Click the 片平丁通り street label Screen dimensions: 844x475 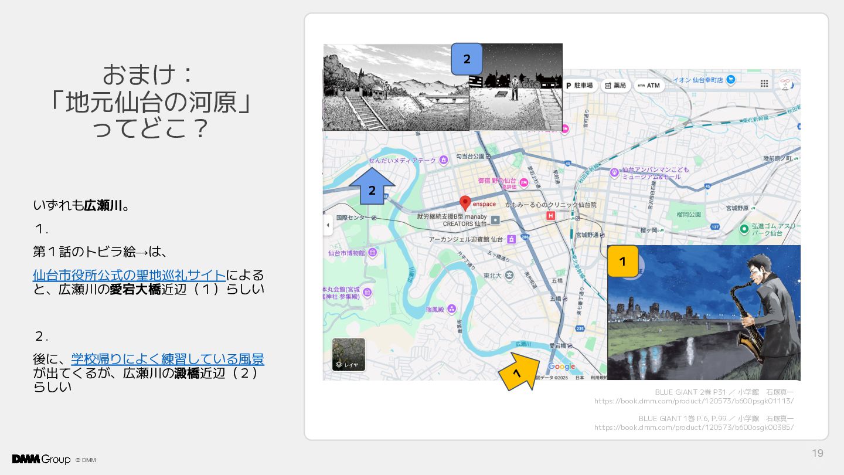[x=466, y=262]
